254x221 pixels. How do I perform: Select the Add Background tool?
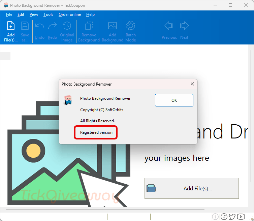pyautogui.click(x=113, y=32)
